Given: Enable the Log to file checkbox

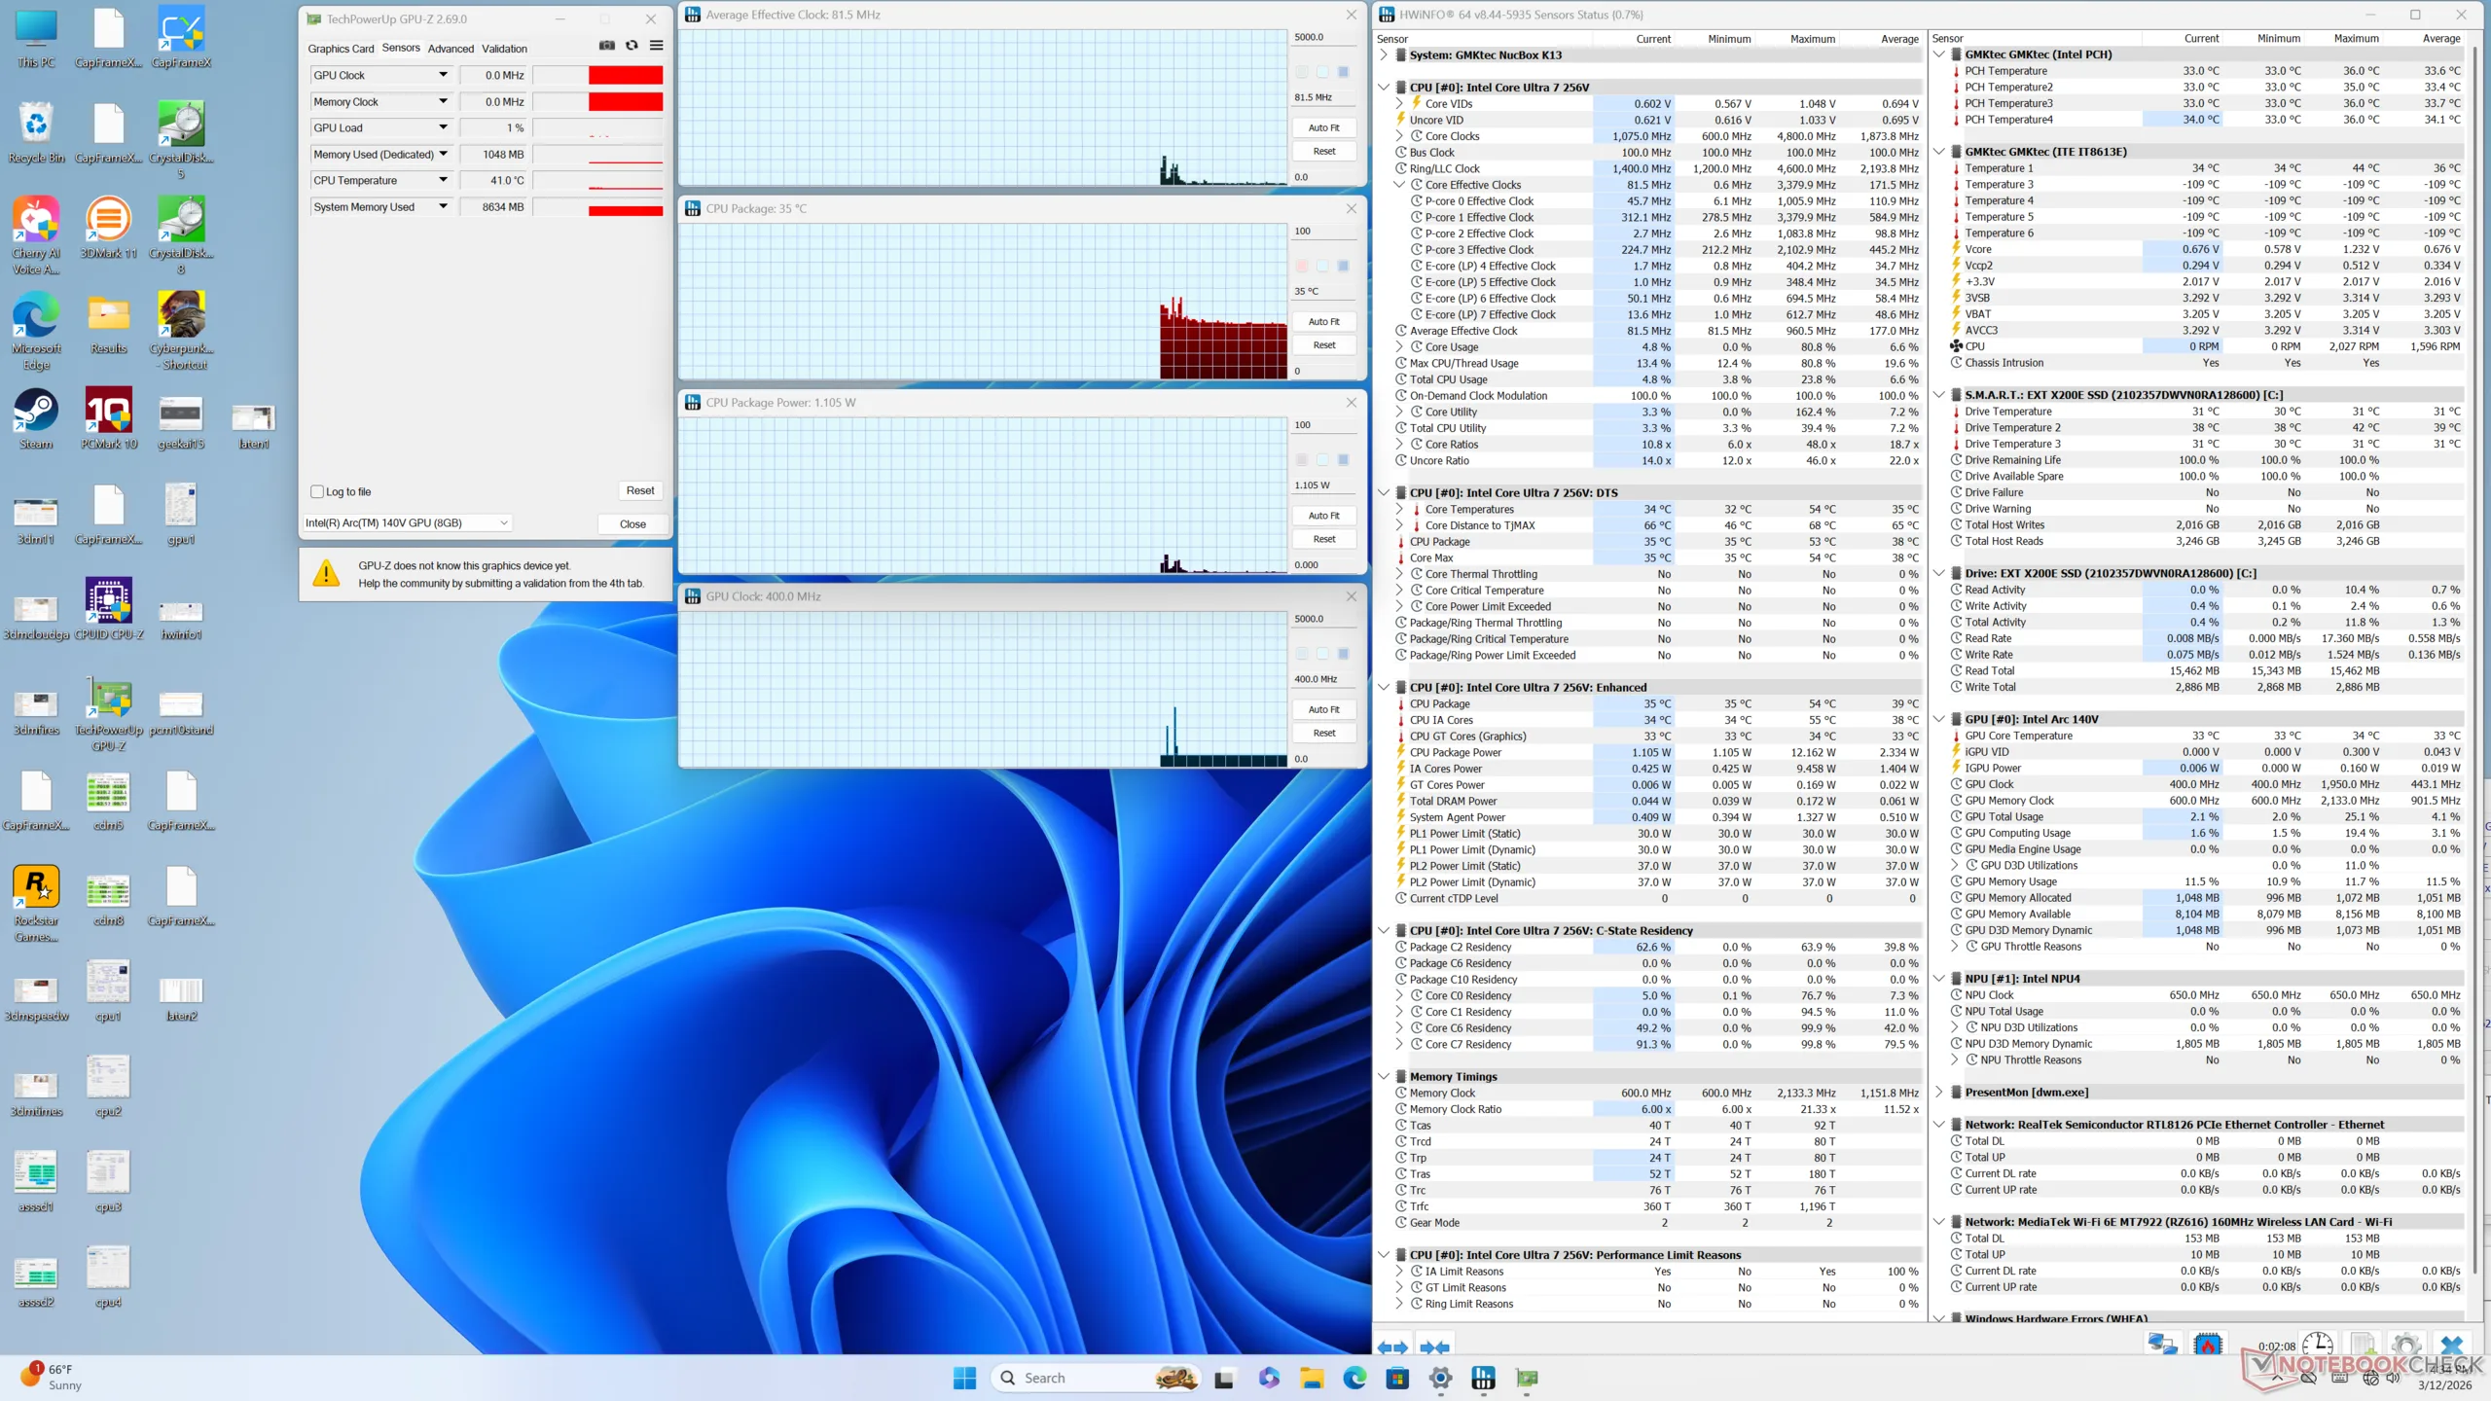Looking at the screenshot, I should point(317,491).
